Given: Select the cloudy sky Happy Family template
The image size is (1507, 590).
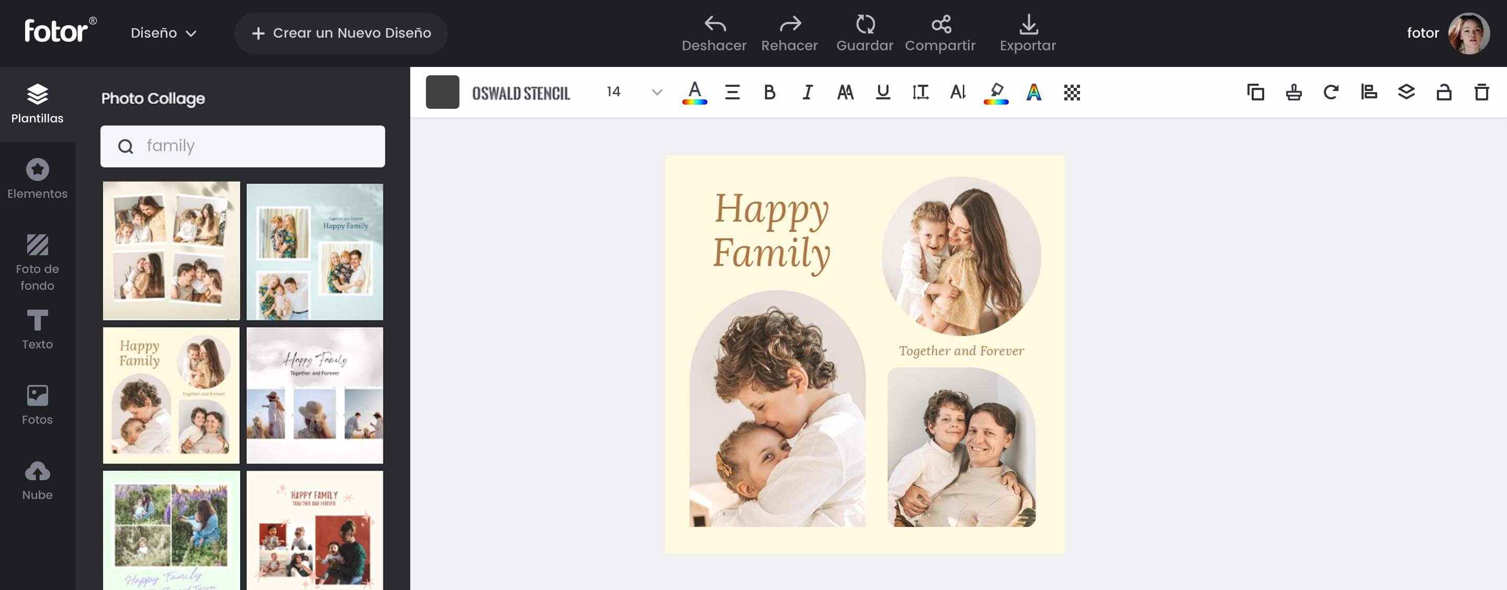Looking at the screenshot, I should click(314, 395).
